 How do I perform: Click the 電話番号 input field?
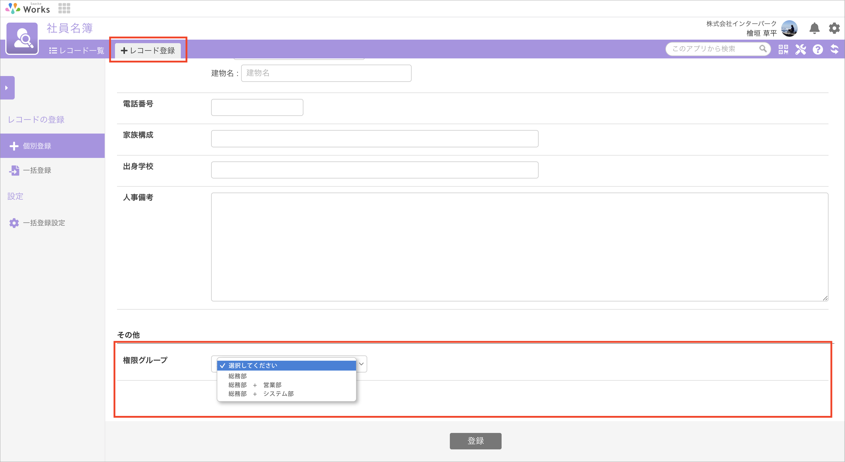click(257, 107)
